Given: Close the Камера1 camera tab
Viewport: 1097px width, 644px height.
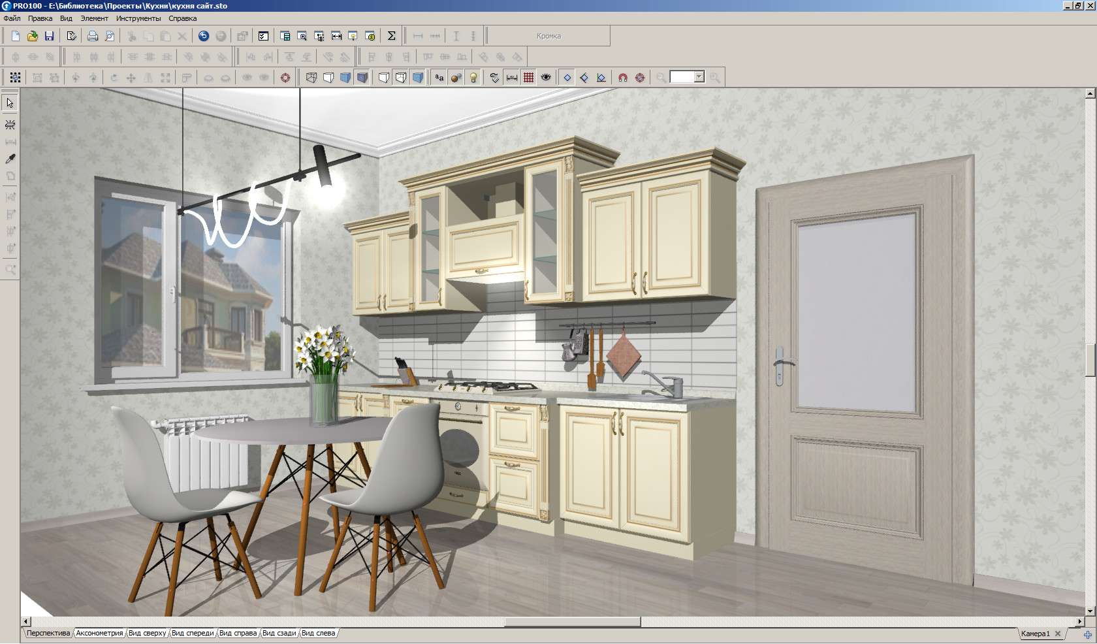Looking at the screenshot, I should pos(1058,634).
